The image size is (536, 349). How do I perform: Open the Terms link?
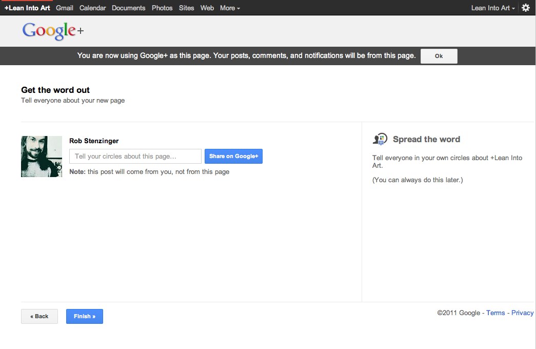pos(495,313)
